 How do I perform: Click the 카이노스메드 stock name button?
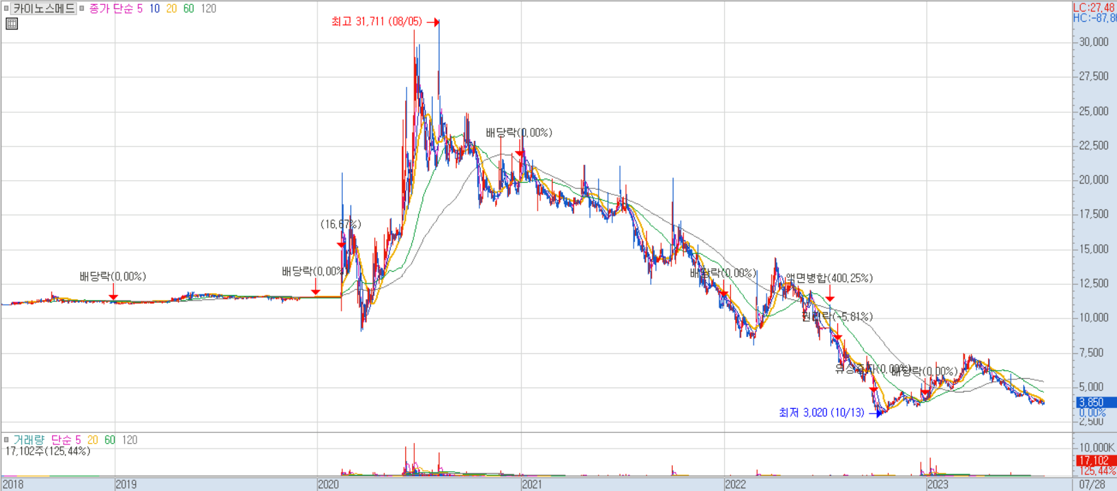click(x=44, y=9)
